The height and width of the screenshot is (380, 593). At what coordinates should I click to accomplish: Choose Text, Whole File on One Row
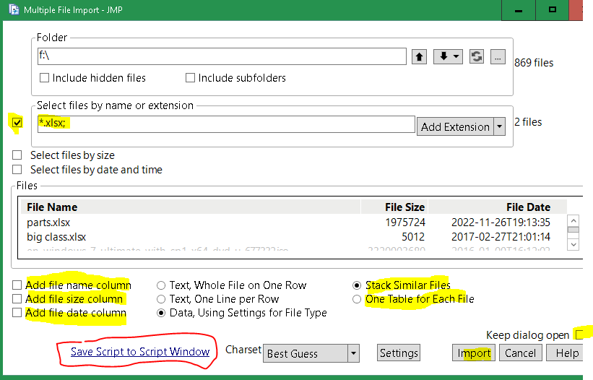click(162, 285)
